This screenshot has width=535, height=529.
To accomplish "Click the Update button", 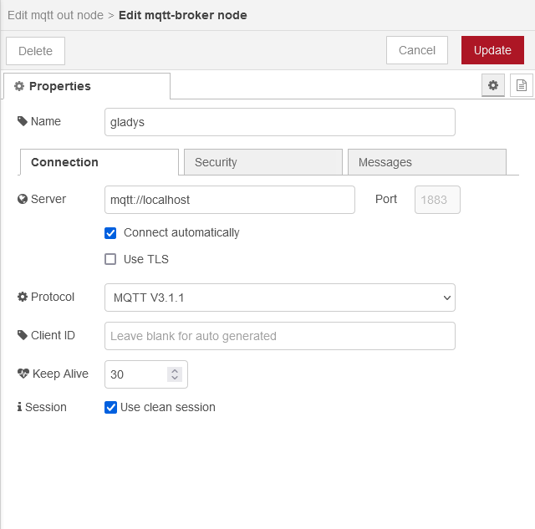I will pos(492,50).
